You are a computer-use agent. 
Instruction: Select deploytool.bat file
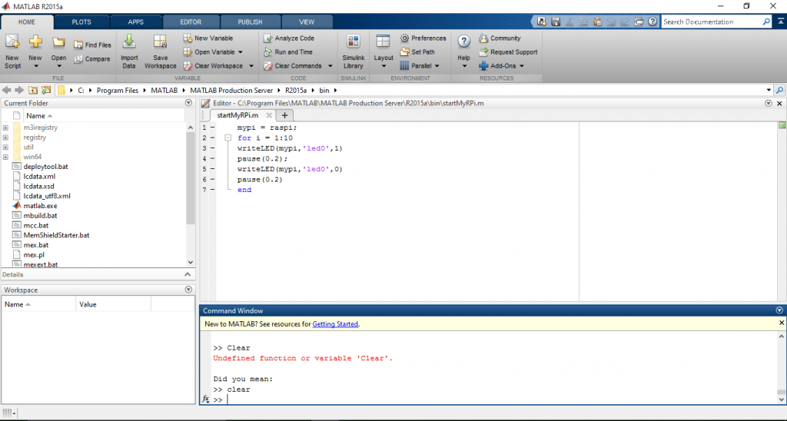45,167
